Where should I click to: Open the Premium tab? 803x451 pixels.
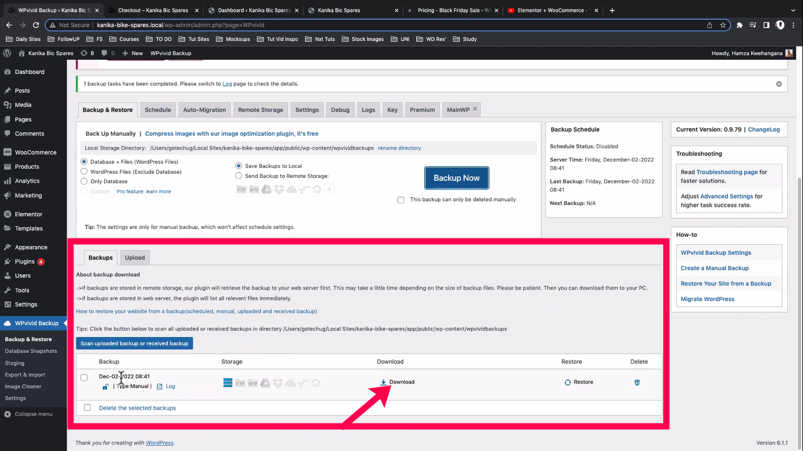tap(422, 110)
